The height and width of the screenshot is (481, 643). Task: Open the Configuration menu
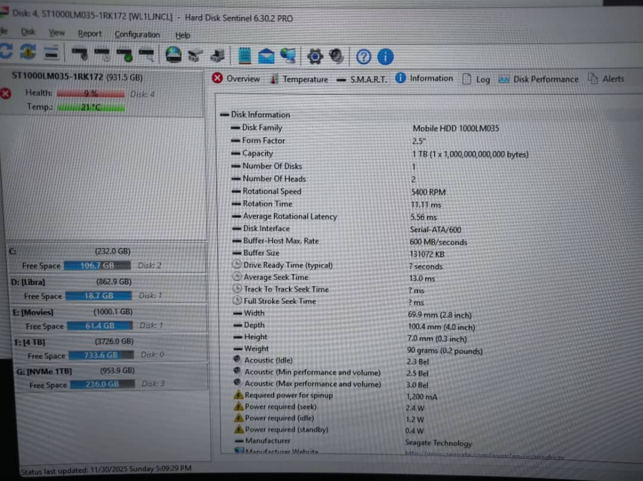(x=137, y=35)
